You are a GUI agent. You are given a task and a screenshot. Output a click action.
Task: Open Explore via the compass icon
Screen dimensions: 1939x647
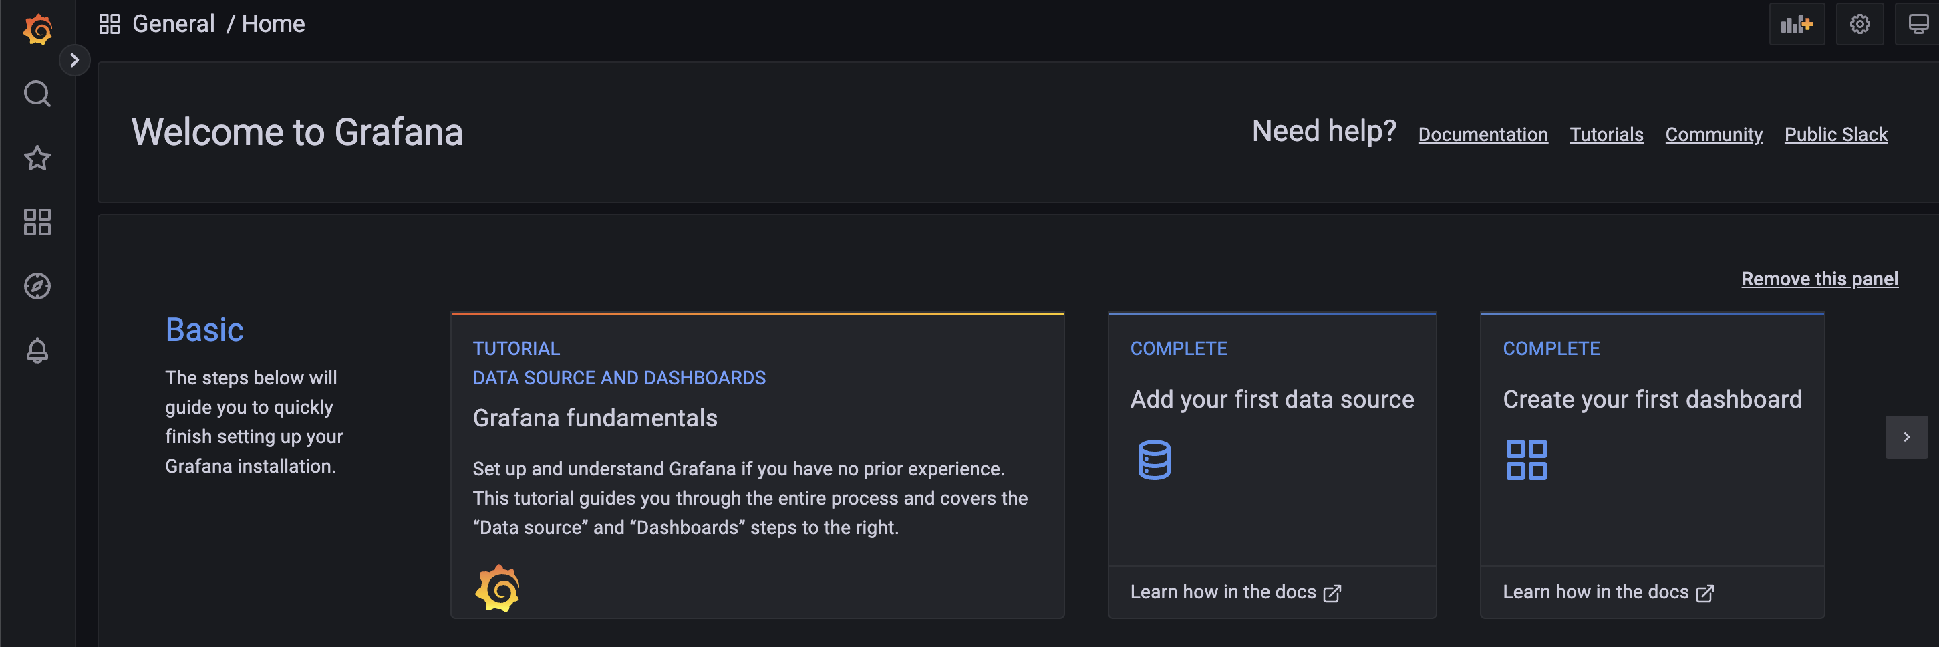point(37,286)
